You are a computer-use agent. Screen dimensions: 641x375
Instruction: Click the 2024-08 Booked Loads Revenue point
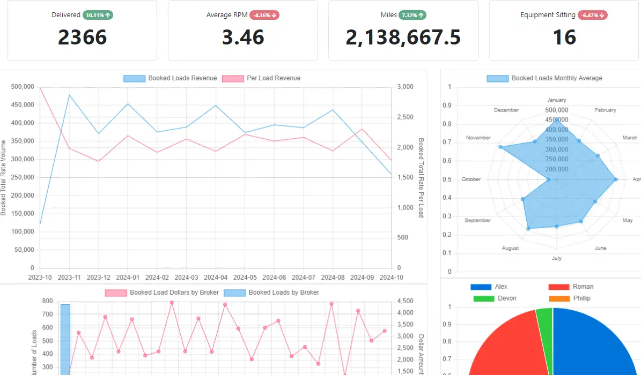333,110
